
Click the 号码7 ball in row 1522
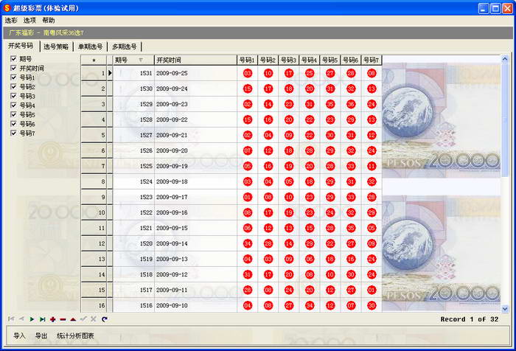click(372, 212)
